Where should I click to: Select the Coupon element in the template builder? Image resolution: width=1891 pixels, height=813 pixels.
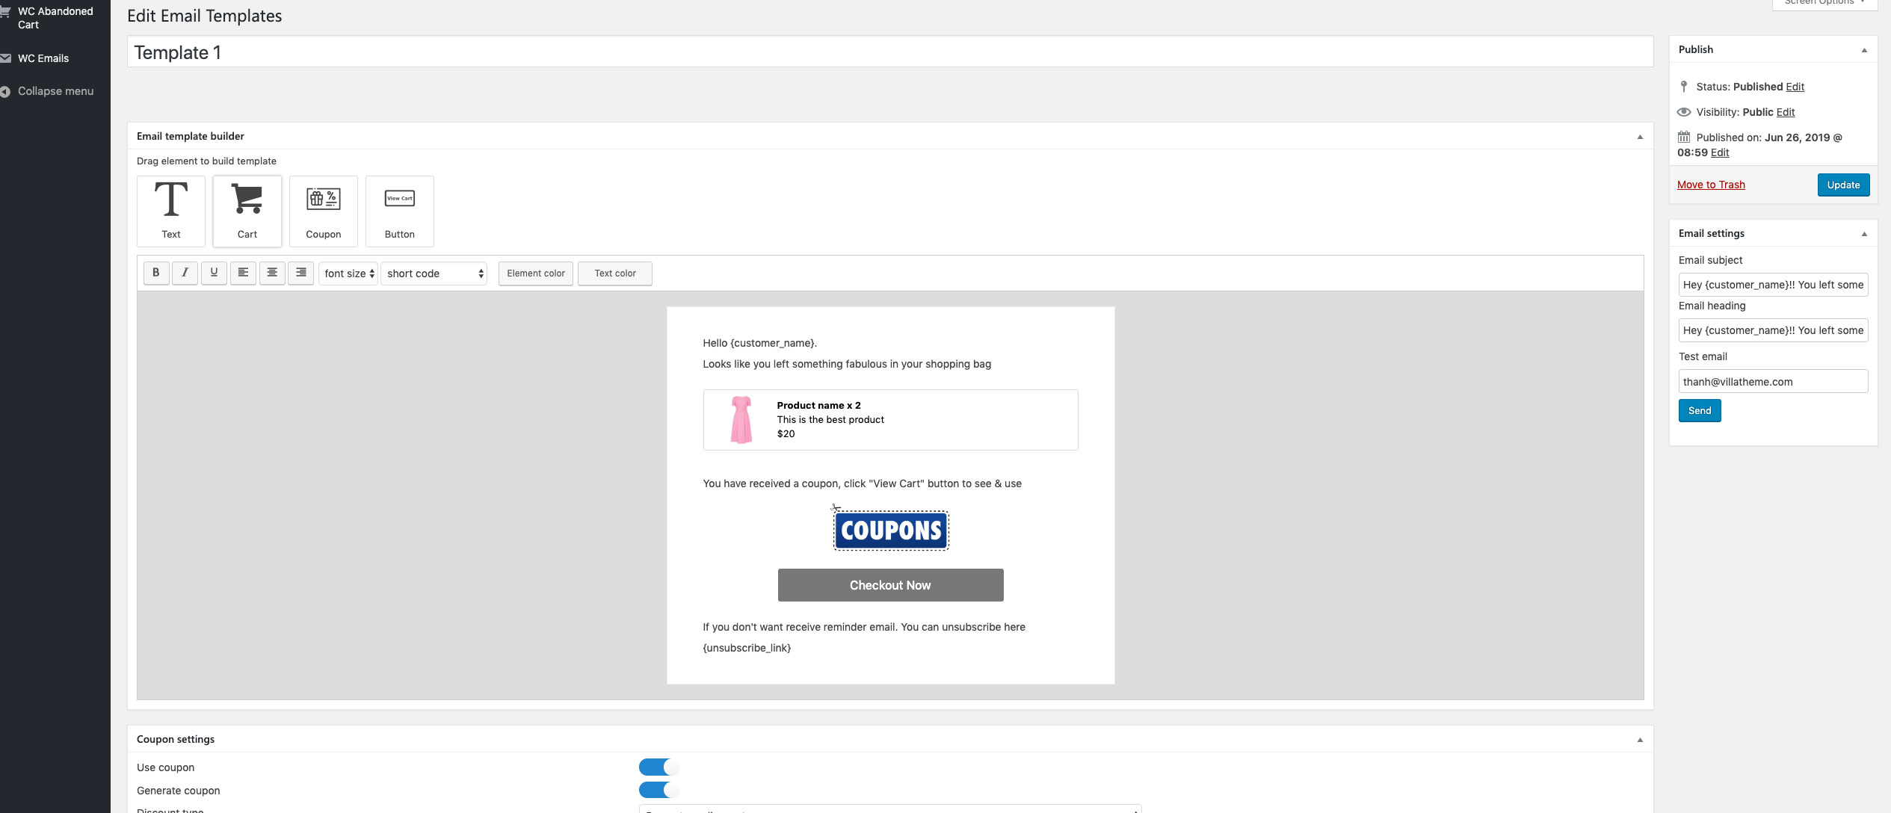(323, 211)
